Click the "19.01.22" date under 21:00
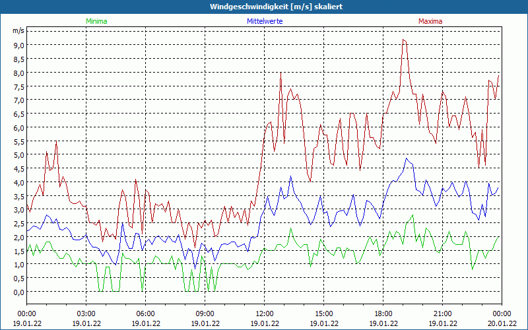The width and height of the screenshot is (528, 330). tap(442, 323)
